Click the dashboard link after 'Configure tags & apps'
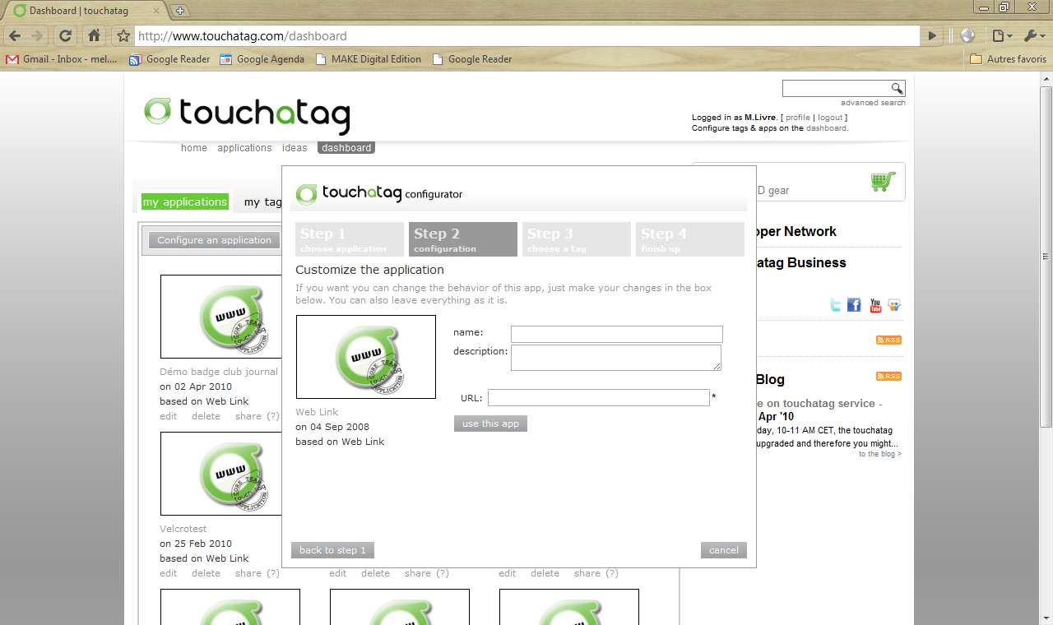The width and height of the screenshot is (1053, 625). [826, 128]
